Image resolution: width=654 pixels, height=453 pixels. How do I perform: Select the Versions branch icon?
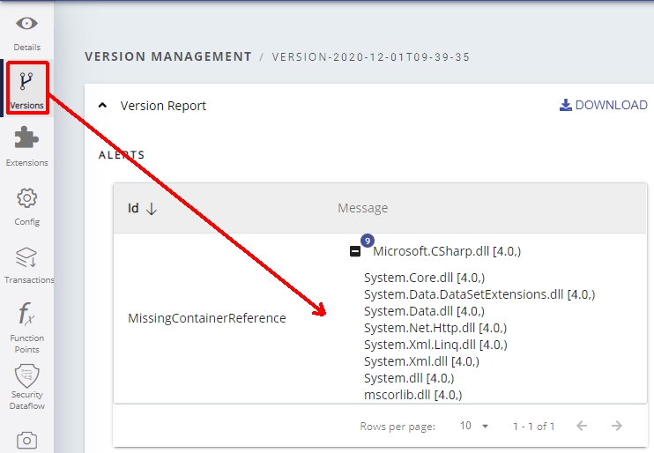(x=26, y=82)
